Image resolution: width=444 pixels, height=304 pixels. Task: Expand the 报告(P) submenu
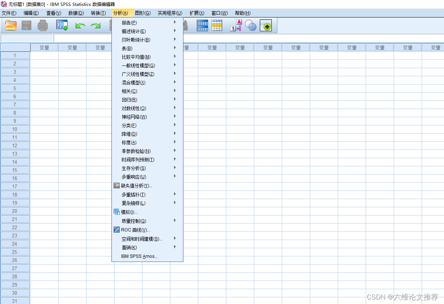coord(148,23)
